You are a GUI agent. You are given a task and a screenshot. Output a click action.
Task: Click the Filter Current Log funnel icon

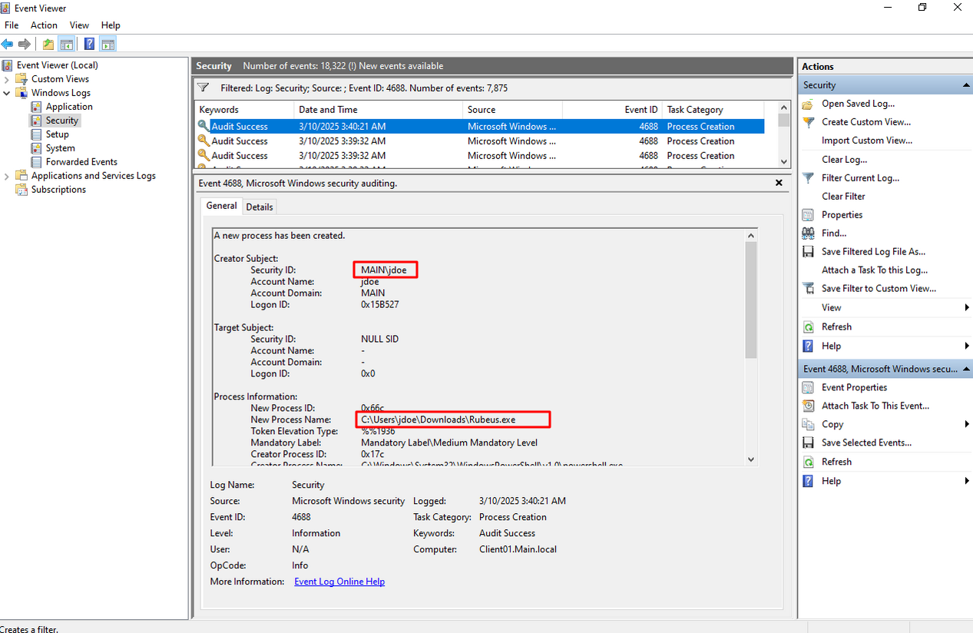tap(808, 178)
